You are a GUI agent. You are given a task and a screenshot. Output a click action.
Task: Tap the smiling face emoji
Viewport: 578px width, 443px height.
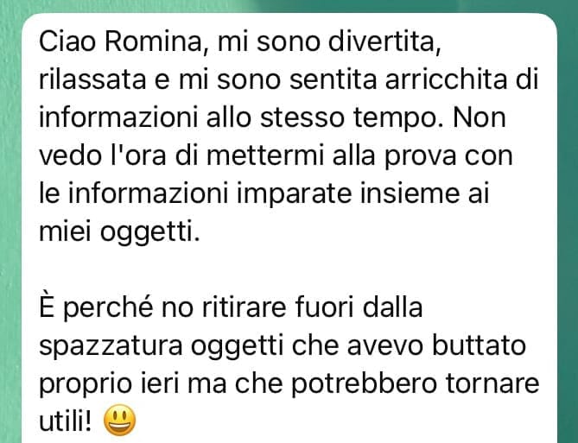coord(119,421)
